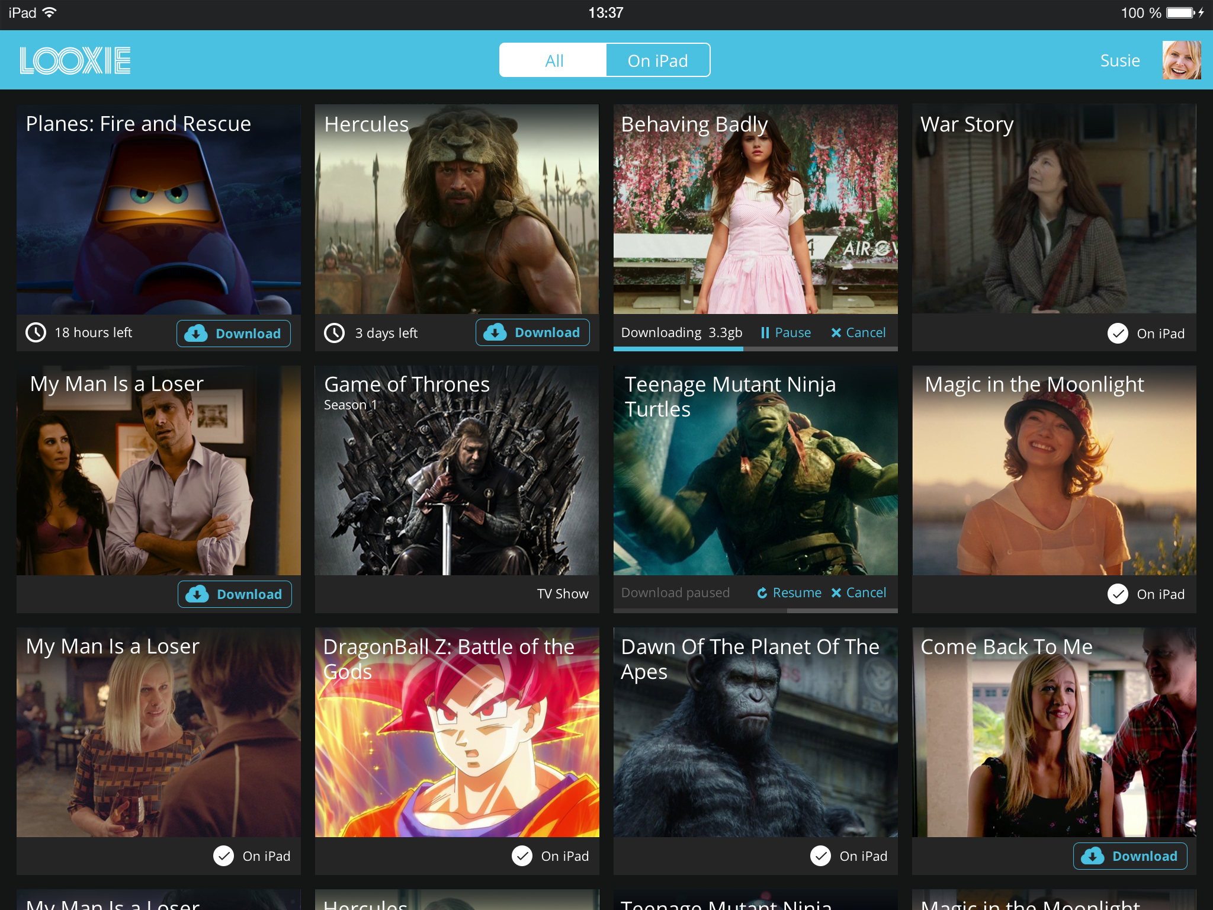Cancel Teenage Mutant Ninja Turtles download
1213x910 pixels.
click(859, 592)
